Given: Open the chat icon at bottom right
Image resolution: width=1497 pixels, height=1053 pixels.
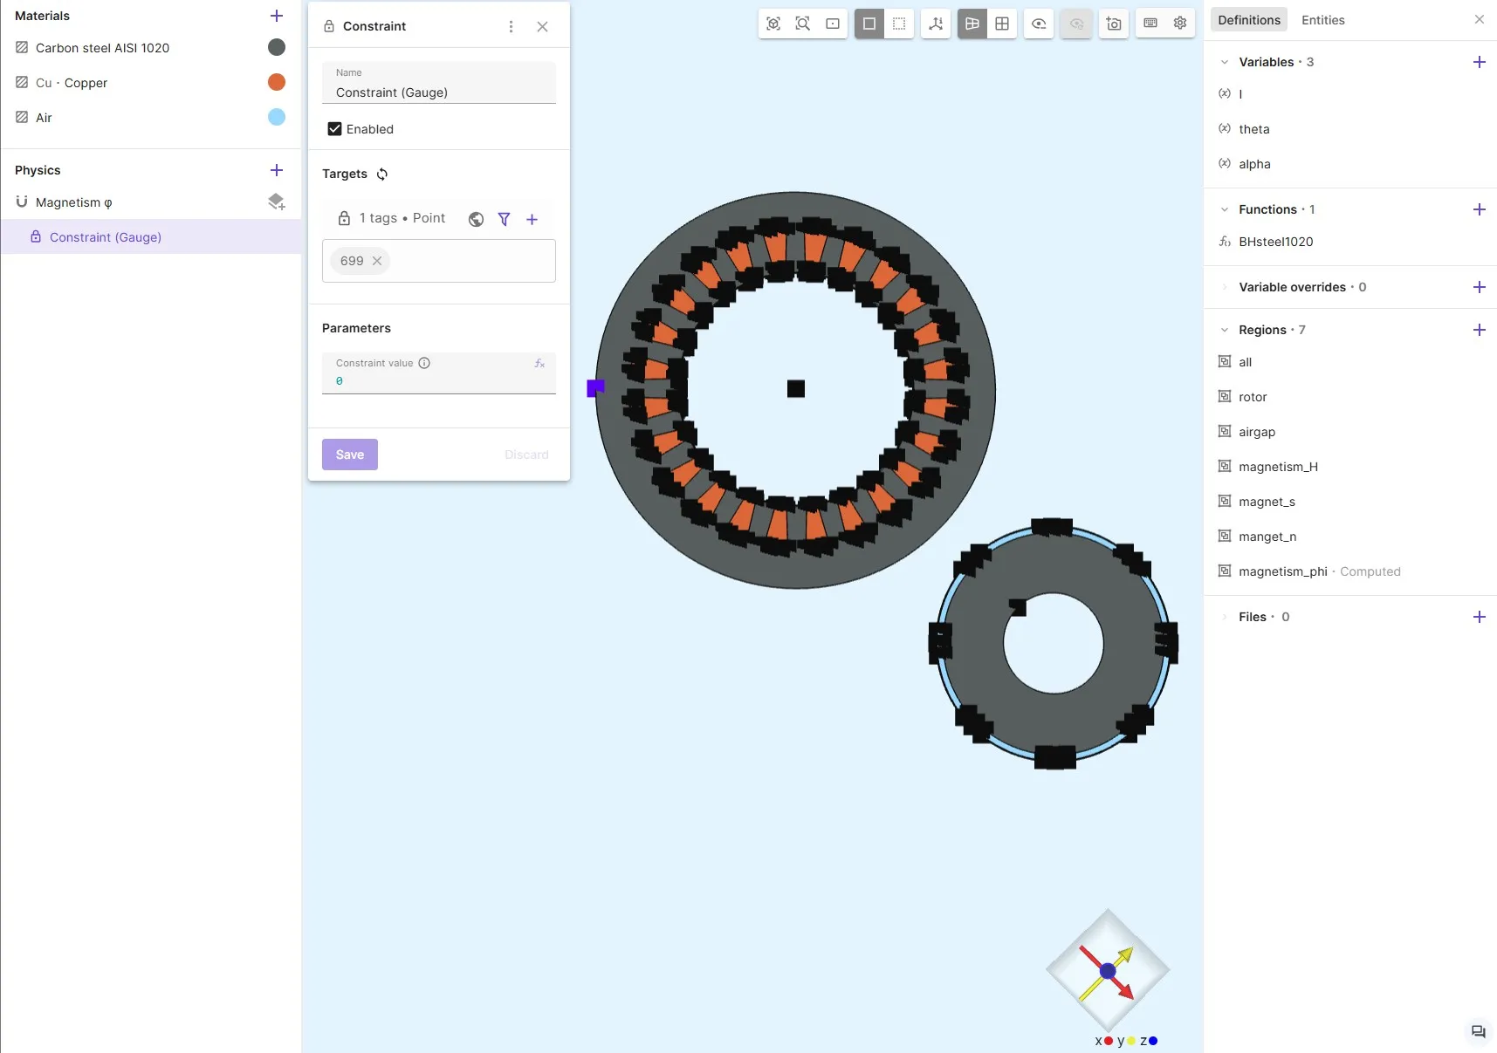Looking at the screenshot, I should click(x=1478, y=1031).
